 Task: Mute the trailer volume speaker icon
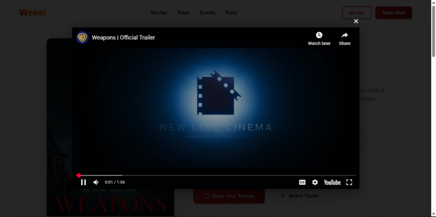click(x=96, y=182)
